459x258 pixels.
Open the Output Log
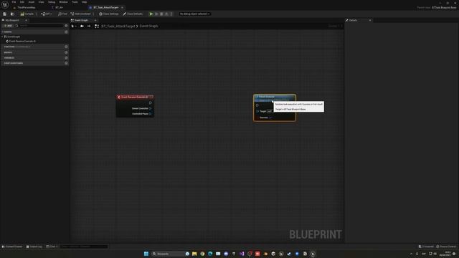pyautogui.click(x=34, y=247)
